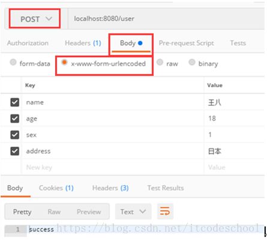Uncheck the age parameter checkbox
This screenshot has height=240, width=267.
14,119
